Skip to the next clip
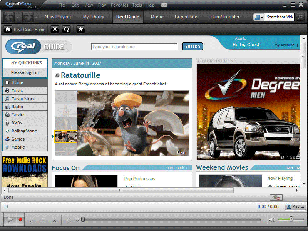 click(54, 220)
